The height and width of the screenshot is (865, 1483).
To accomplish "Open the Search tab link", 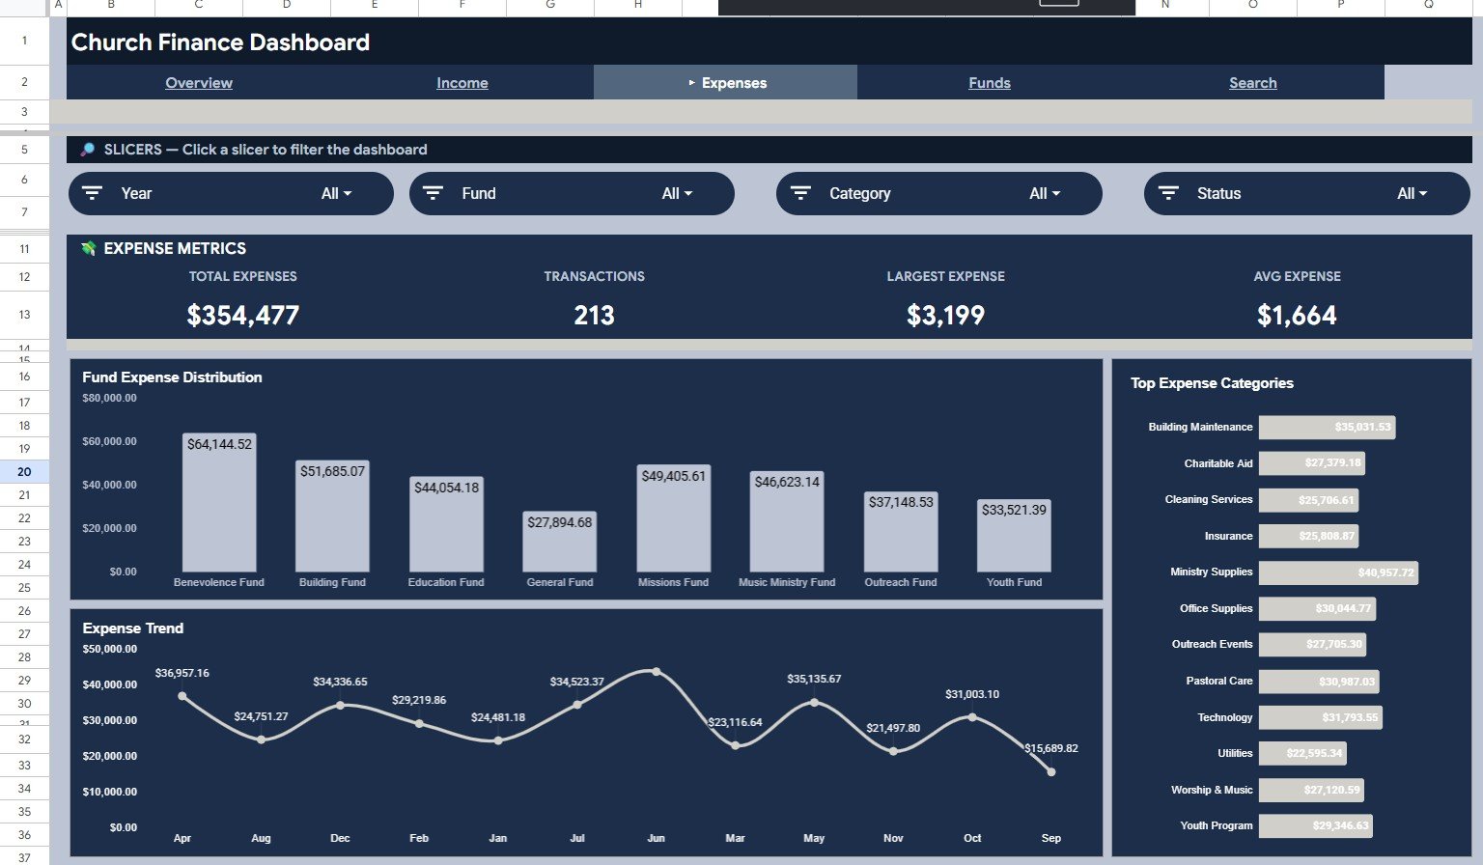I will [1253, 83].
